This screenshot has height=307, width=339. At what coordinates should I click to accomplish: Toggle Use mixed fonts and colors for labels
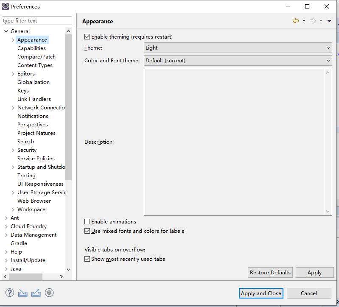(x=87, y=231)
